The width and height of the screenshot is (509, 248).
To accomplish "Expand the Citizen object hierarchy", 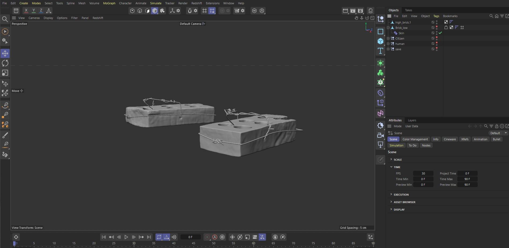I will click(x=388, y=38).
